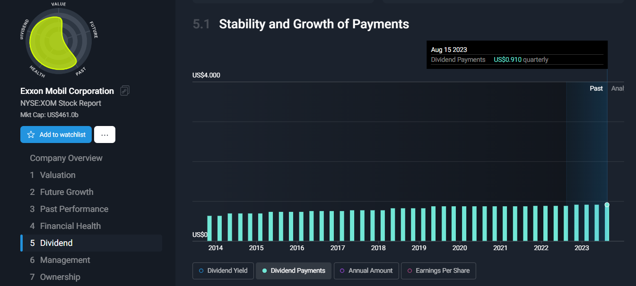This screenshot has height=286, width=636.
Task: Click the Aug 15 2023 tooltip date
Action: click(x=449, y=50)
